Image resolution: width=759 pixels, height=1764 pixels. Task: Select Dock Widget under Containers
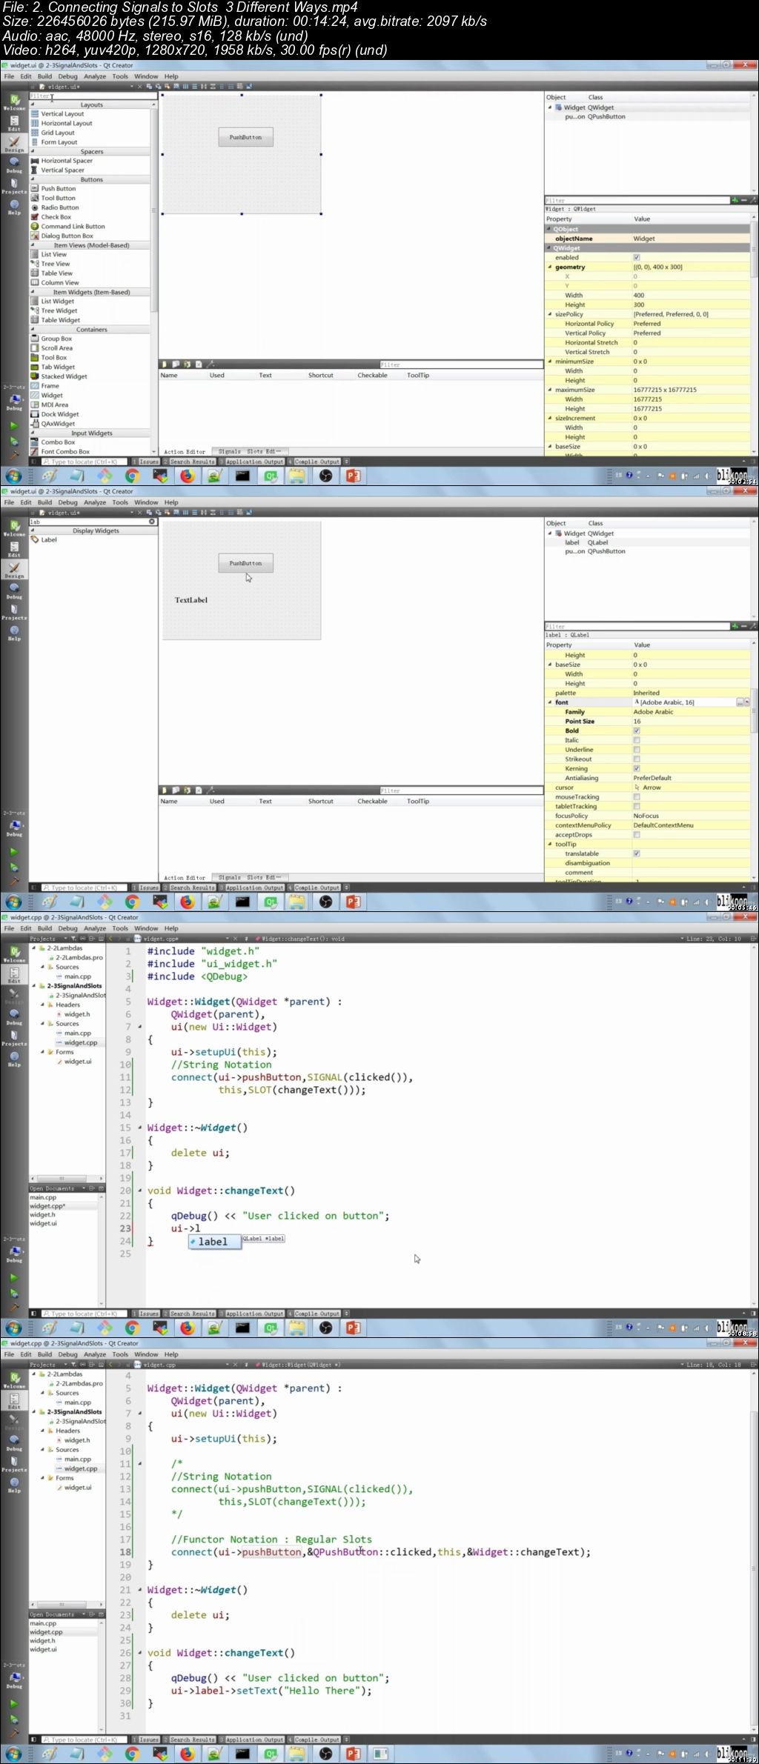point(59,414)
